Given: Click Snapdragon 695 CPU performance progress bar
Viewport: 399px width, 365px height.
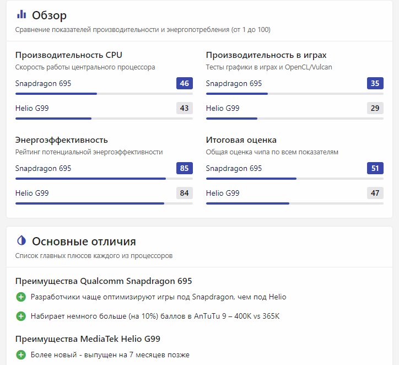Looking at the screenshot, I should 104,94.
